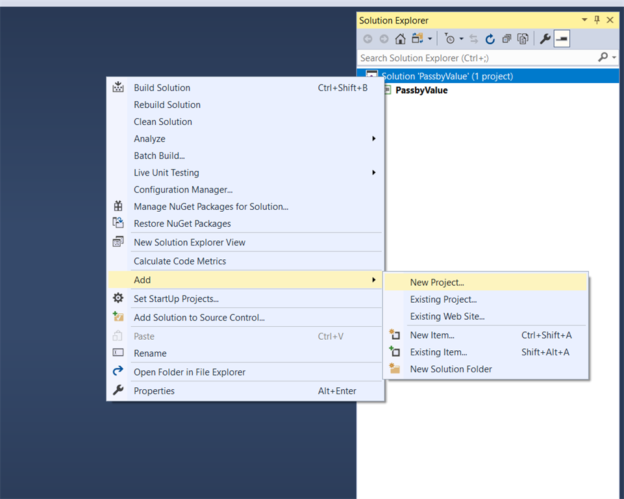Select Existing Web Site in Add submenu
Screen dimensions: 624x499
486,316
